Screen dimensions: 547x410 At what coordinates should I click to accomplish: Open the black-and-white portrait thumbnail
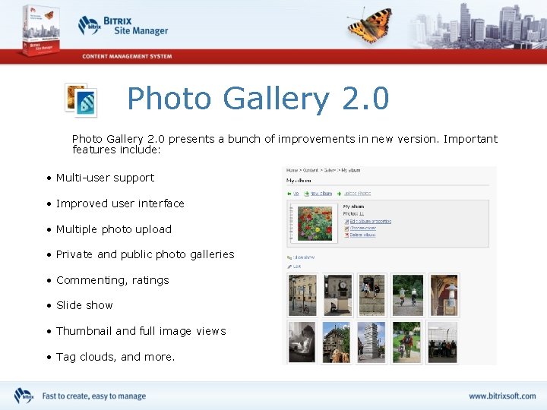302,342
